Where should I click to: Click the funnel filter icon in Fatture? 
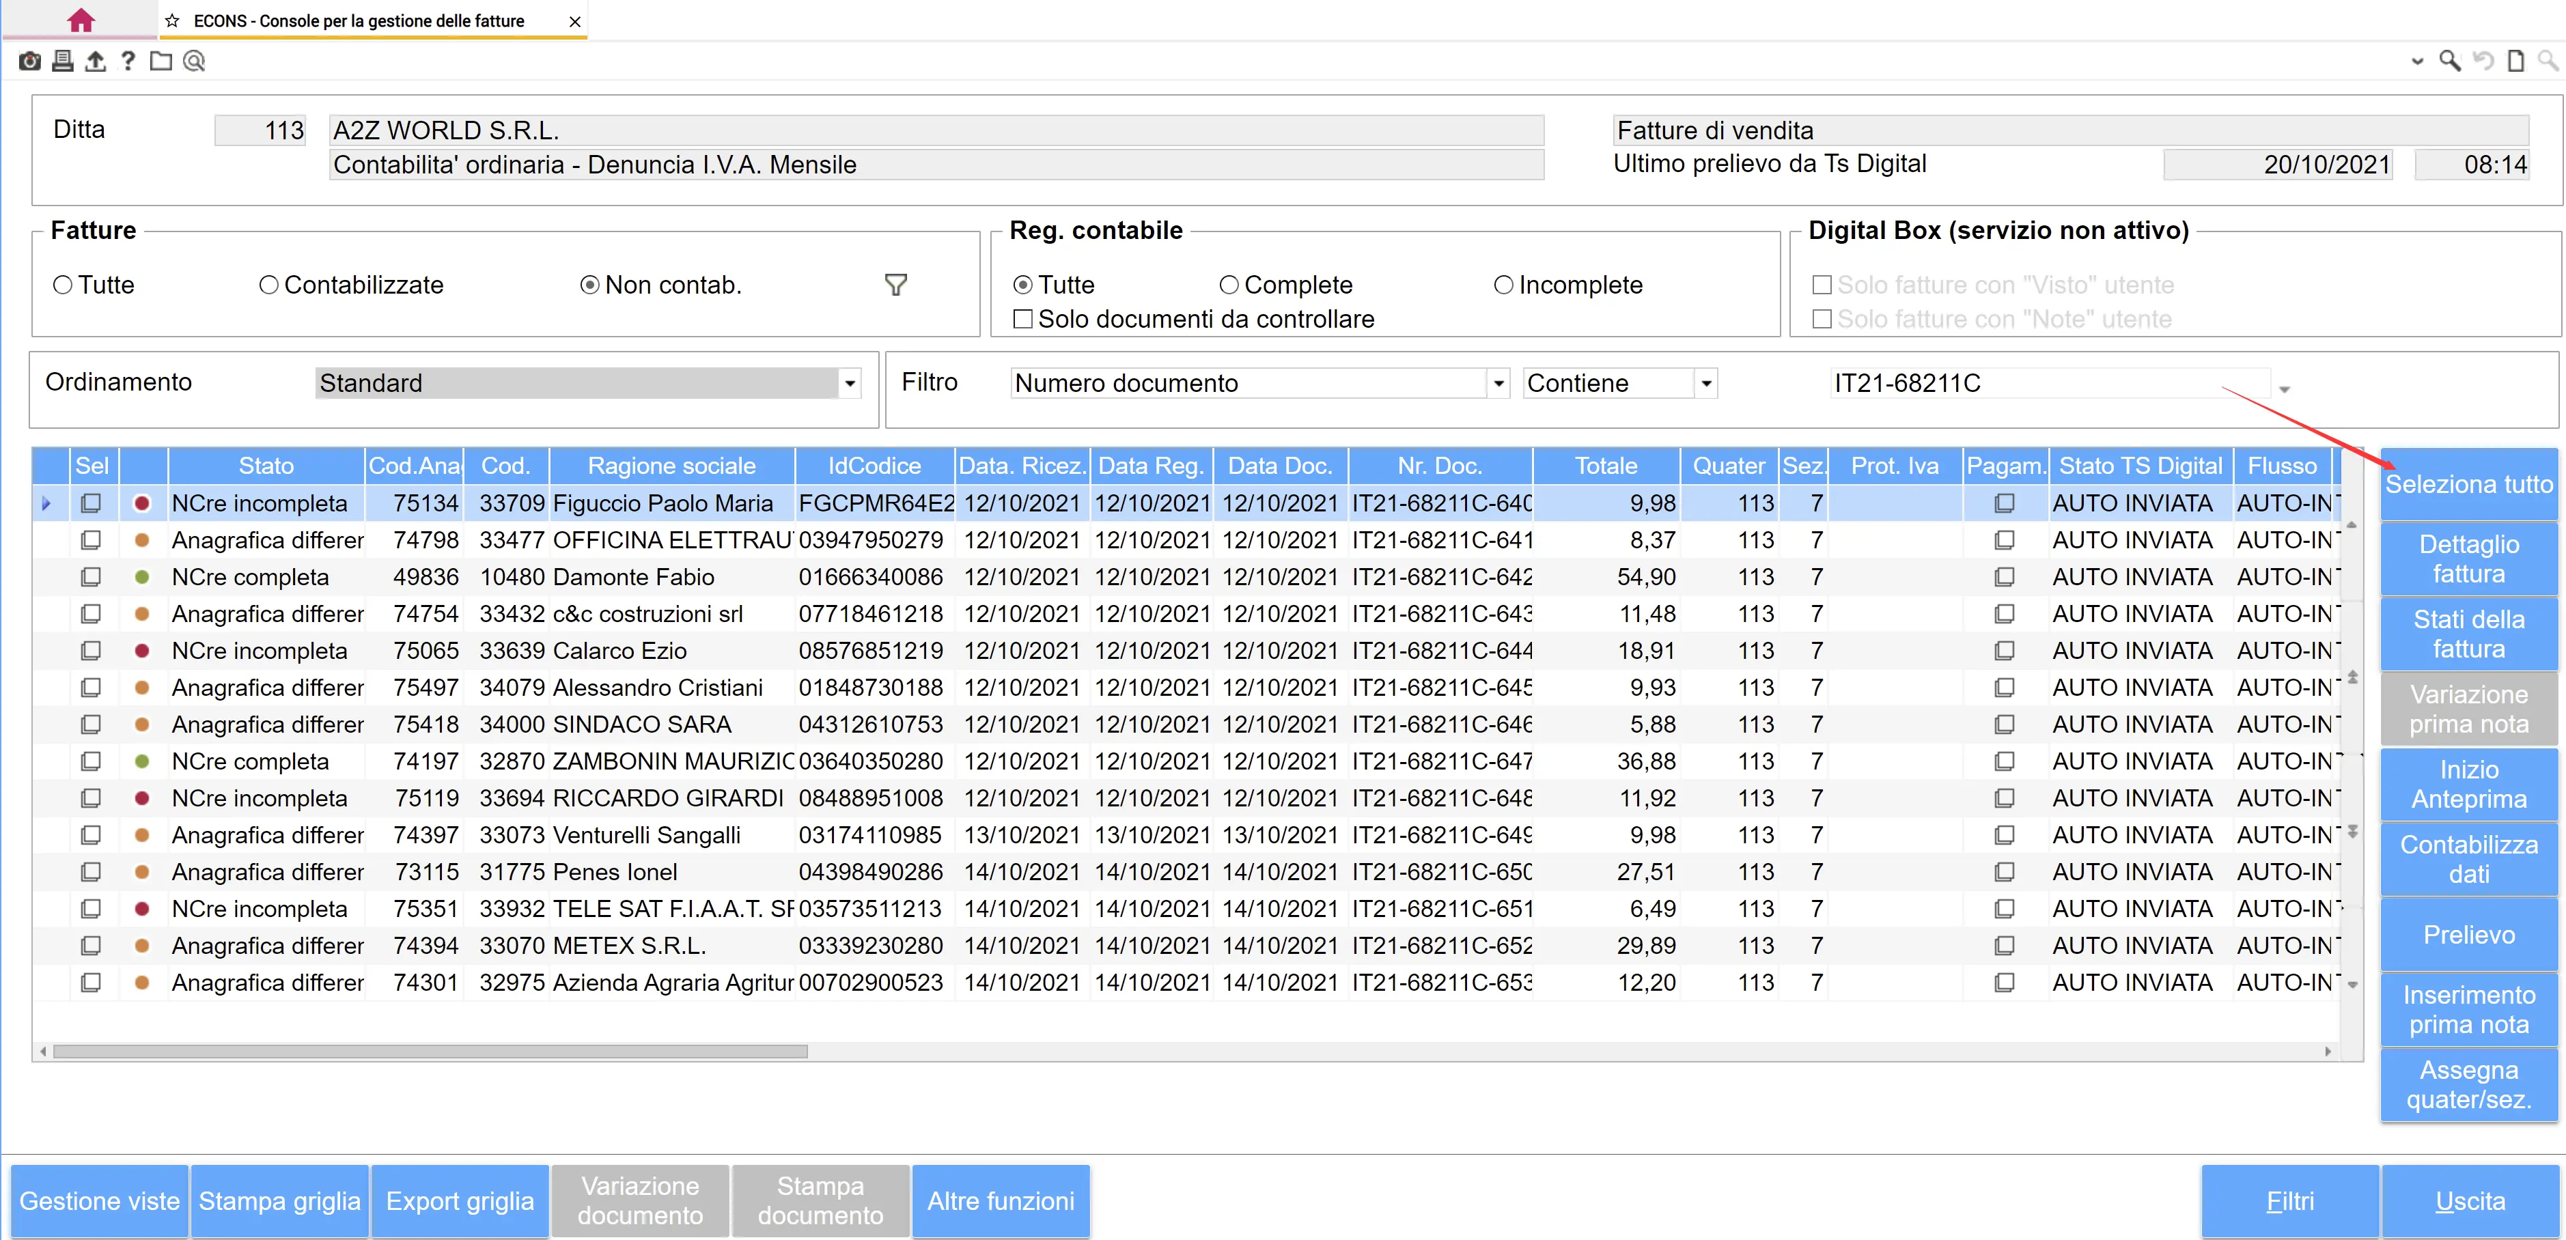point(895,286)
